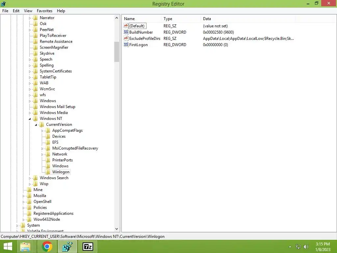The image size is (337, 253).
Task: Open the File menu
Action: click(5, 11)
